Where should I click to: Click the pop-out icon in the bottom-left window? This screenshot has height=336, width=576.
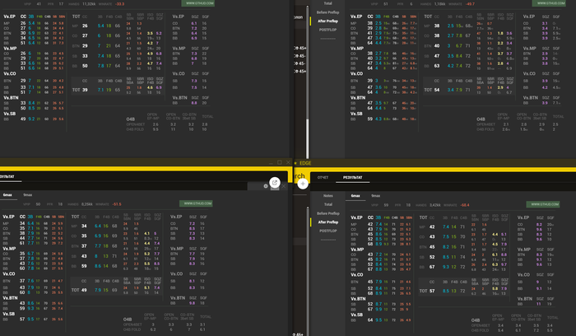point(275,182)
